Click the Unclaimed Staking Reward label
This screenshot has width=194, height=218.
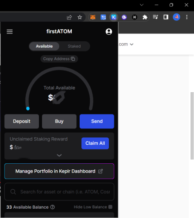pyautogui.click(x=38, y=139)
